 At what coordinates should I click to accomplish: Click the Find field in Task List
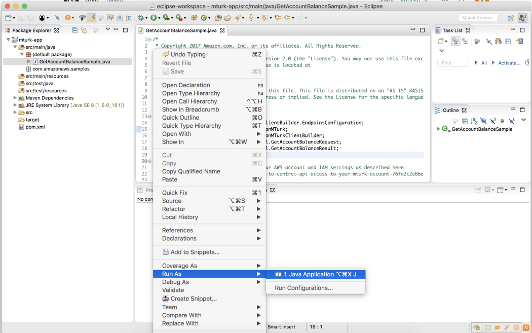(453, 63)
